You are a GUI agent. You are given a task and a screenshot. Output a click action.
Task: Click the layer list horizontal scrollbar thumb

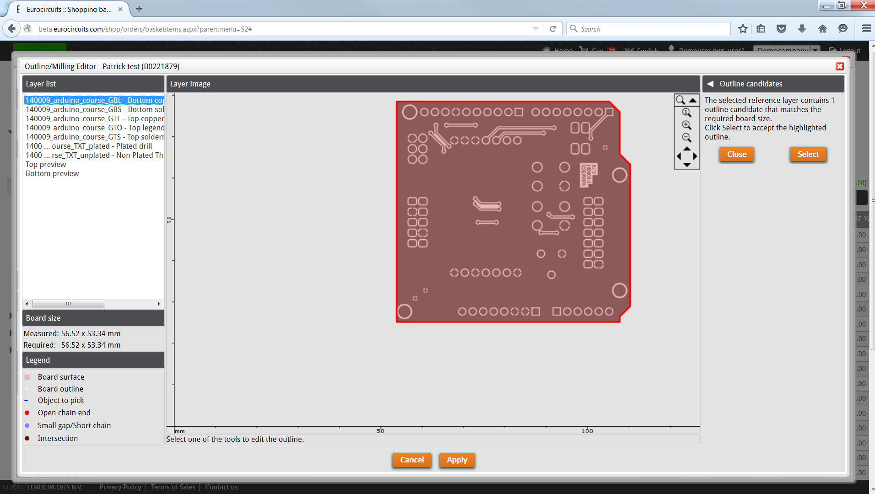tap(69, 304)
